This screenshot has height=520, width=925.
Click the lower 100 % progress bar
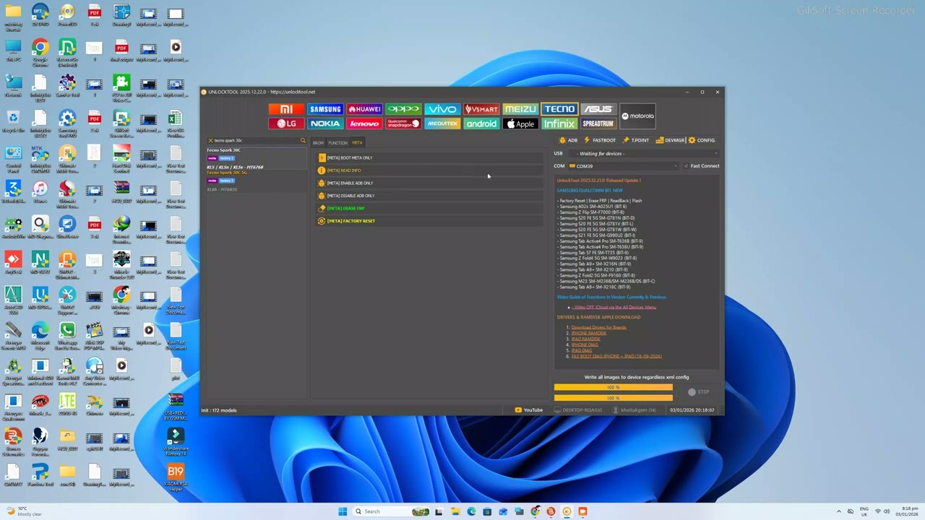(x=614, y=398)
